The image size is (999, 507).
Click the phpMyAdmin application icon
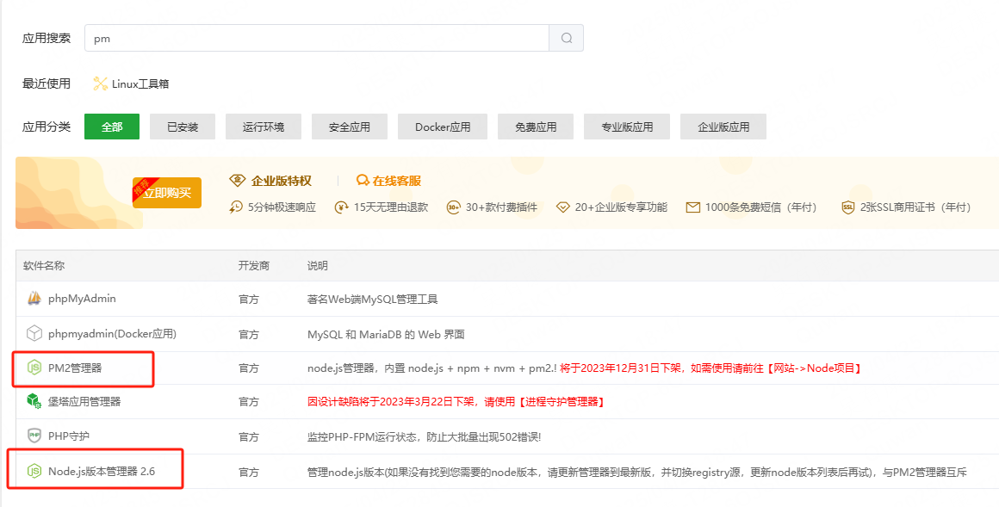coord(33,300)
